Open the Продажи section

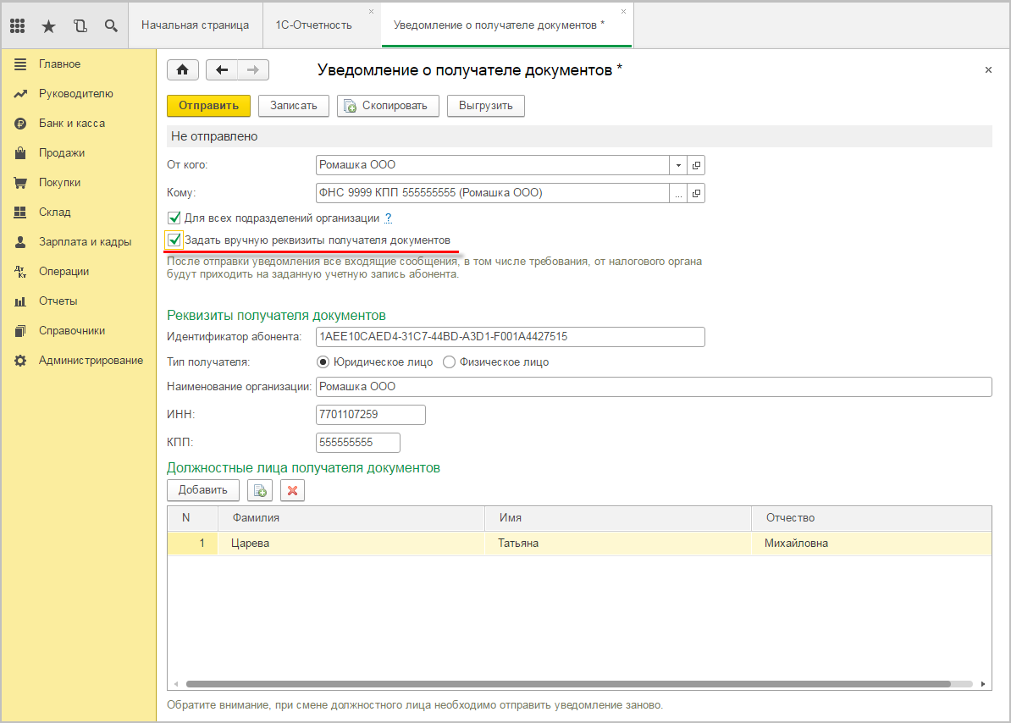coord(61,152)
